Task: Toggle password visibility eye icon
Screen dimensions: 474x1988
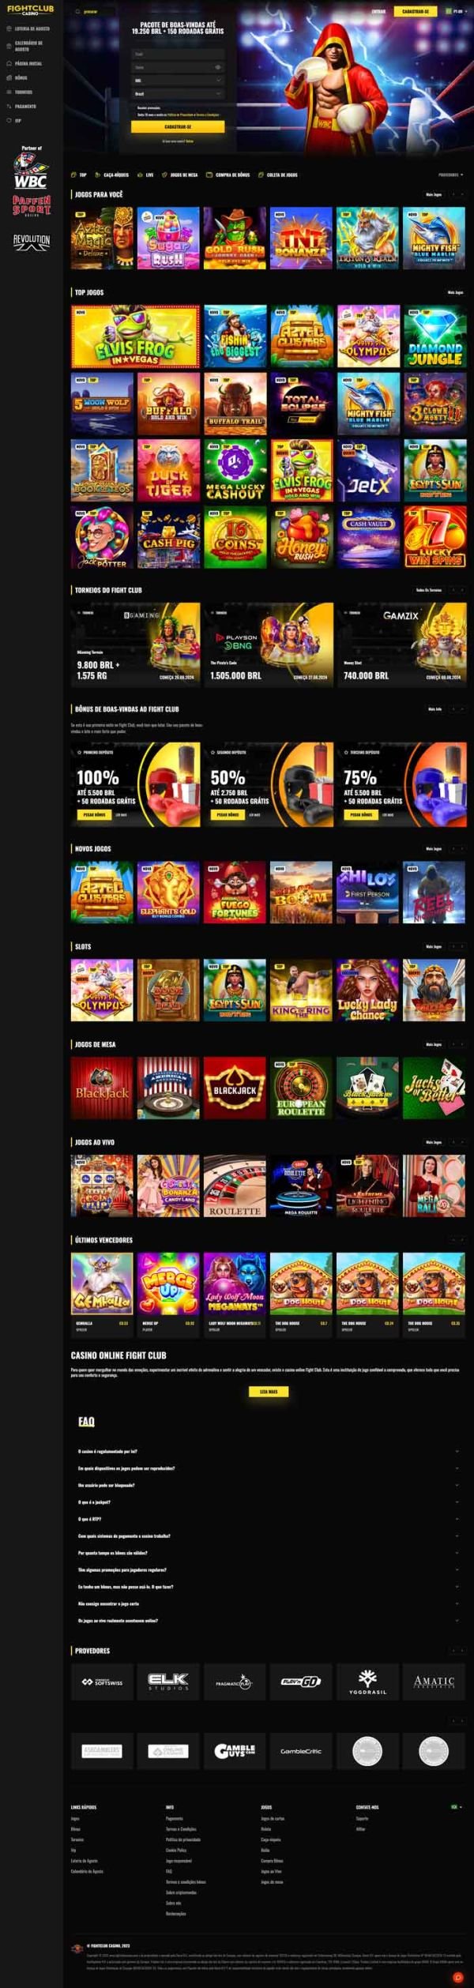Action: (x=218, y=67)
